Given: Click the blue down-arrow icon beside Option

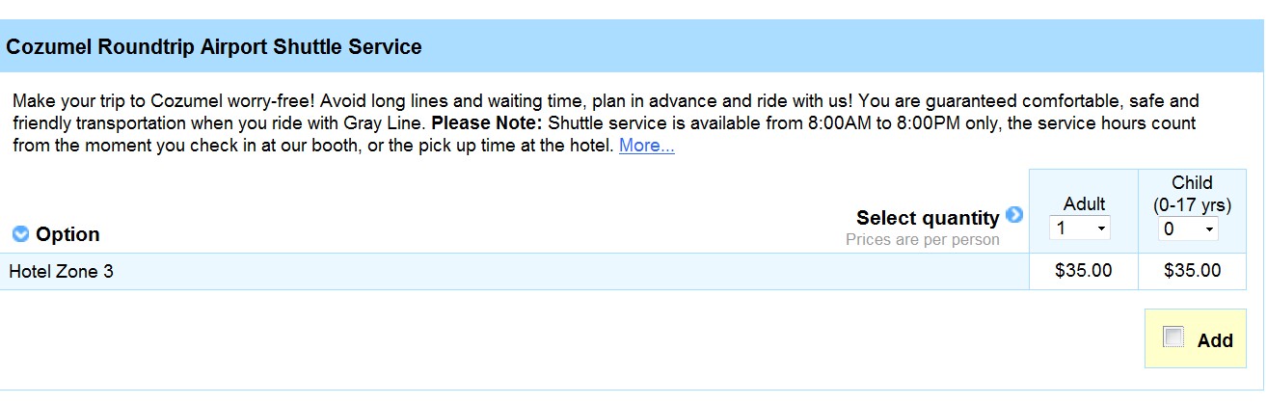Looking at the screenshot, I should [20, 234].
